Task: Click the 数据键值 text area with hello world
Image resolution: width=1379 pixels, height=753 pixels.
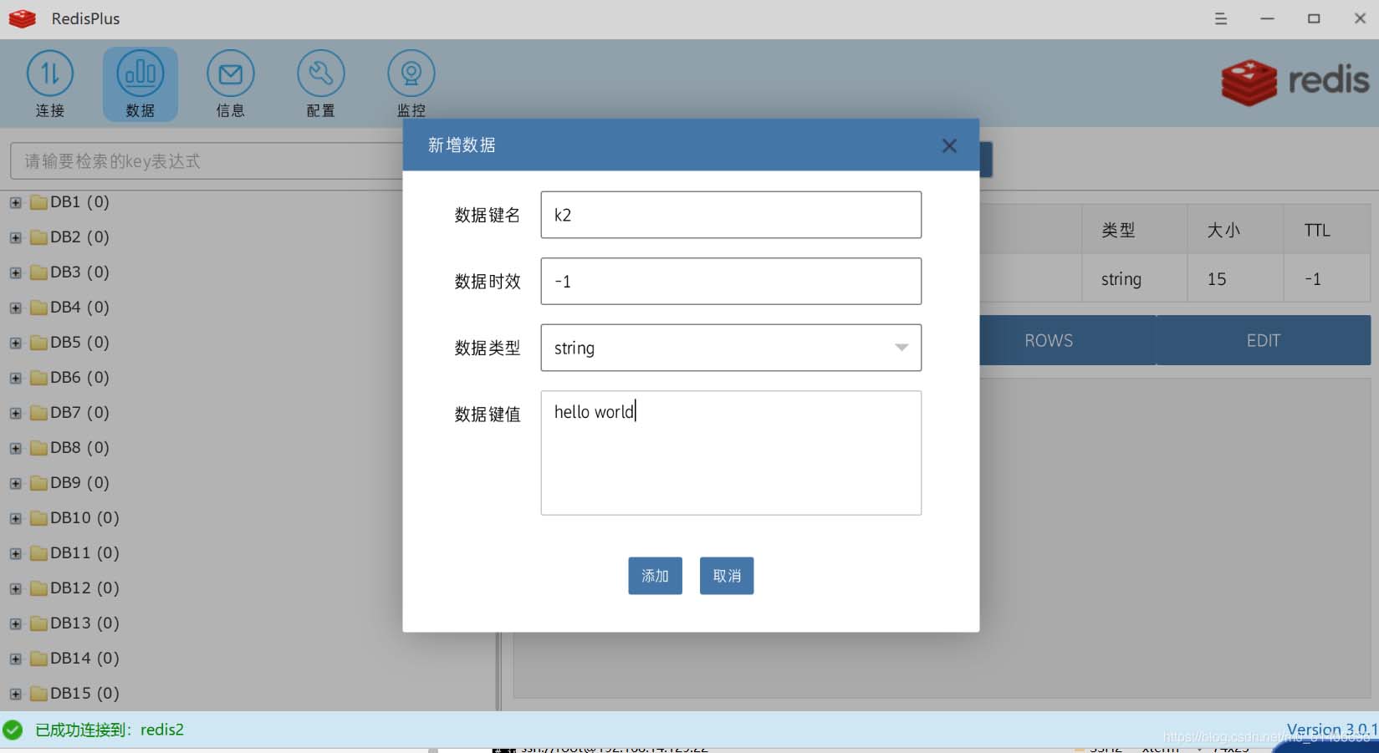Action: tap(731, 453)
